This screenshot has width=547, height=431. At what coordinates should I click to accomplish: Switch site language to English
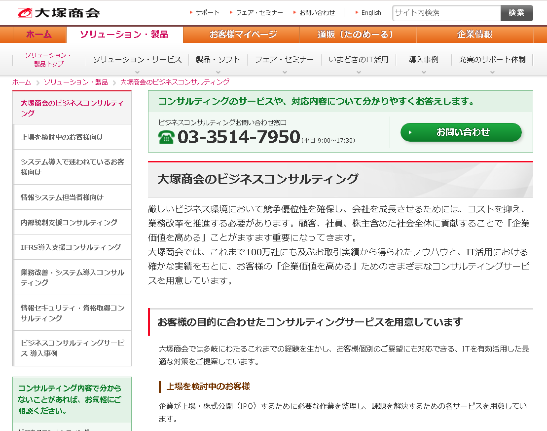tap(371, 13)
